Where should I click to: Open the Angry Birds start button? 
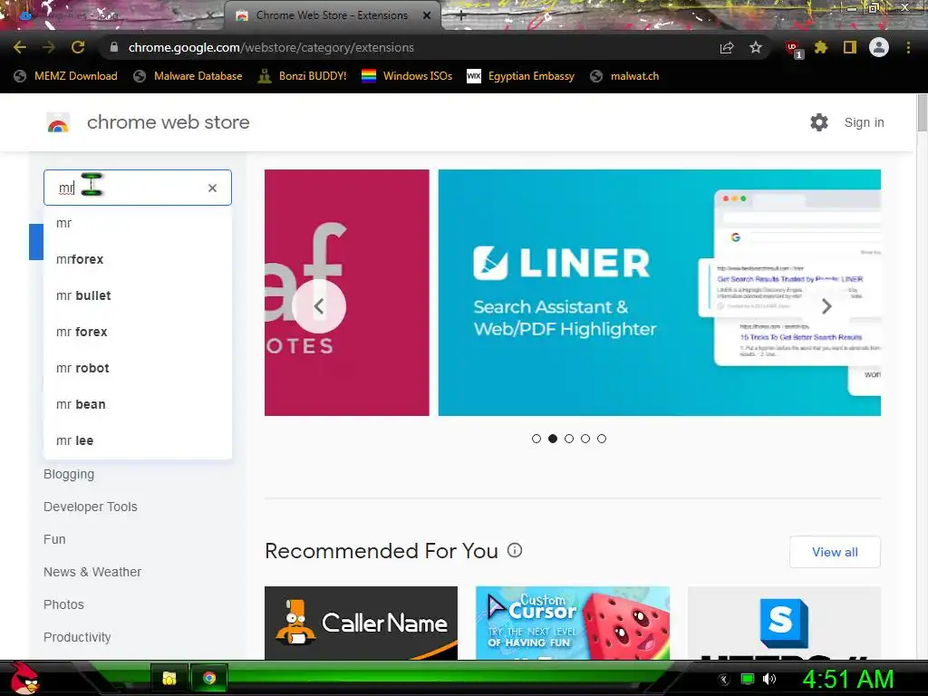[x=24, y=678]
